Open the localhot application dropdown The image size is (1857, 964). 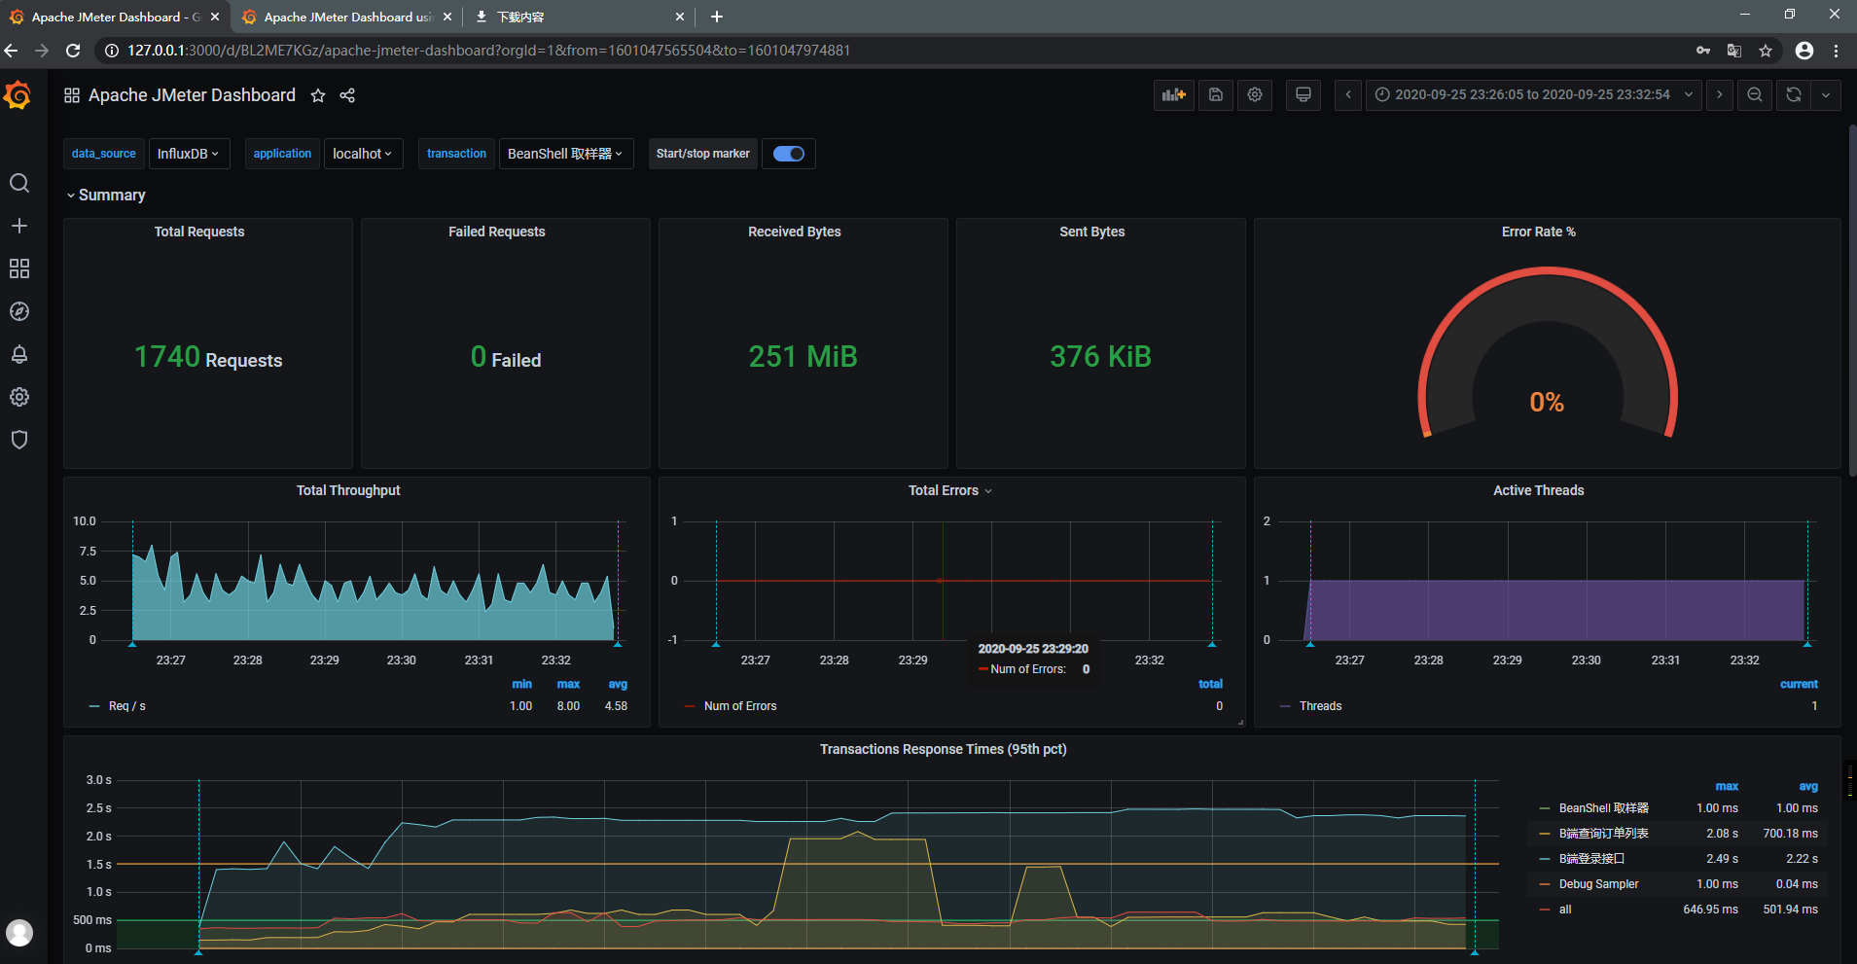pos(363,154)
